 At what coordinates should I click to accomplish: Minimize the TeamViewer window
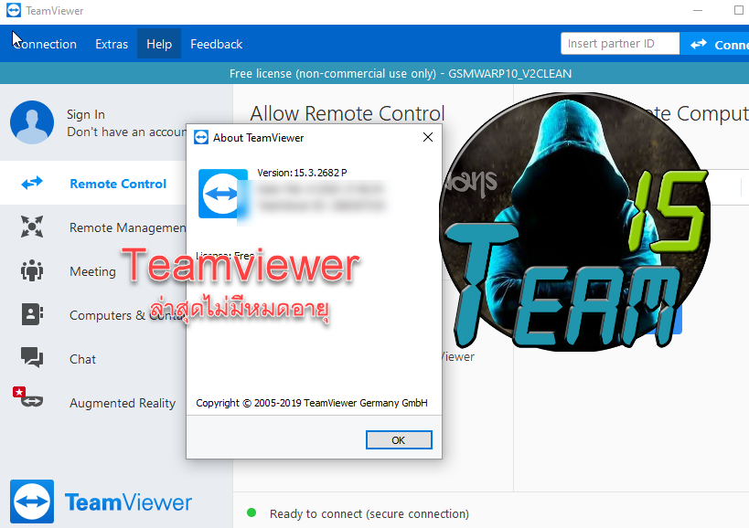pos(698,10)
